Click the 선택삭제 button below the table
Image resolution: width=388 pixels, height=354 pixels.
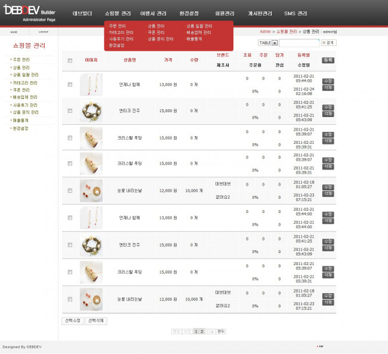pyautogui.click(x=96, y=321)
